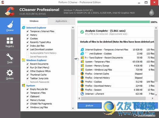Click Windows icon beside Windows Log Files result
Viewport: 159px width, 118px height.
(x=82, y=70)
